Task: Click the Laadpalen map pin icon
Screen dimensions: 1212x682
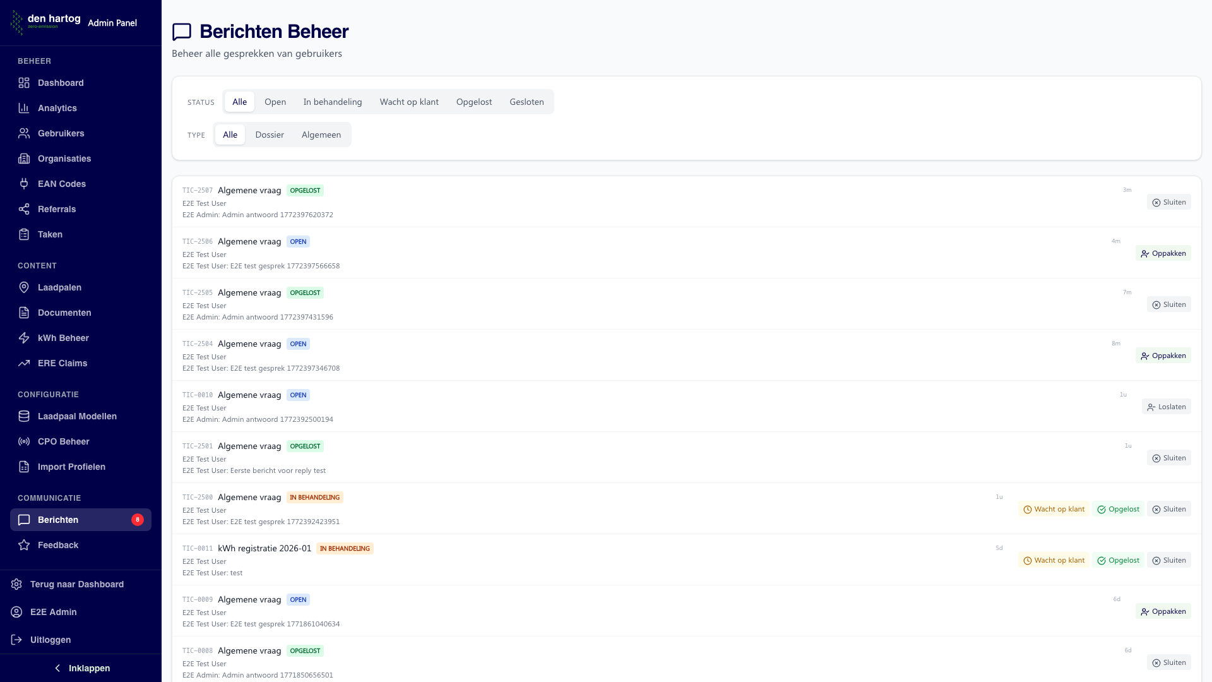Action: coord(24,287)
